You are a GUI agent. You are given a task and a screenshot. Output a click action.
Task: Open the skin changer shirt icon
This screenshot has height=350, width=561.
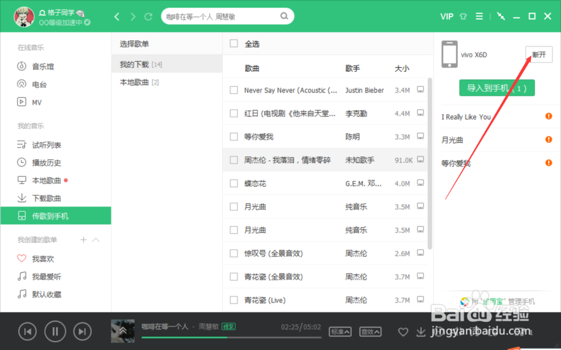click(x=463, y=16)
